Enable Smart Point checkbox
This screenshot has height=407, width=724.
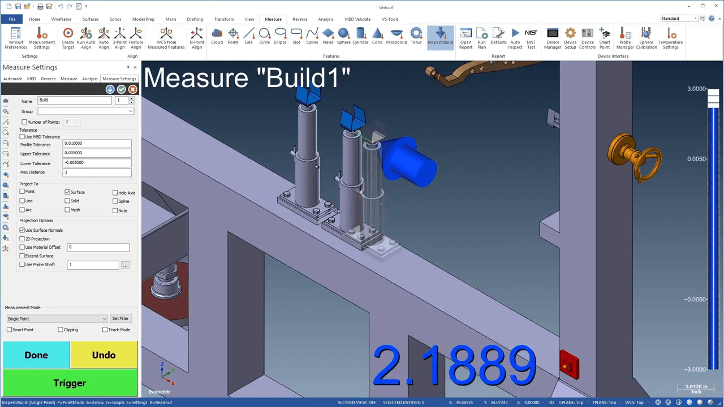tap(9, 330)
